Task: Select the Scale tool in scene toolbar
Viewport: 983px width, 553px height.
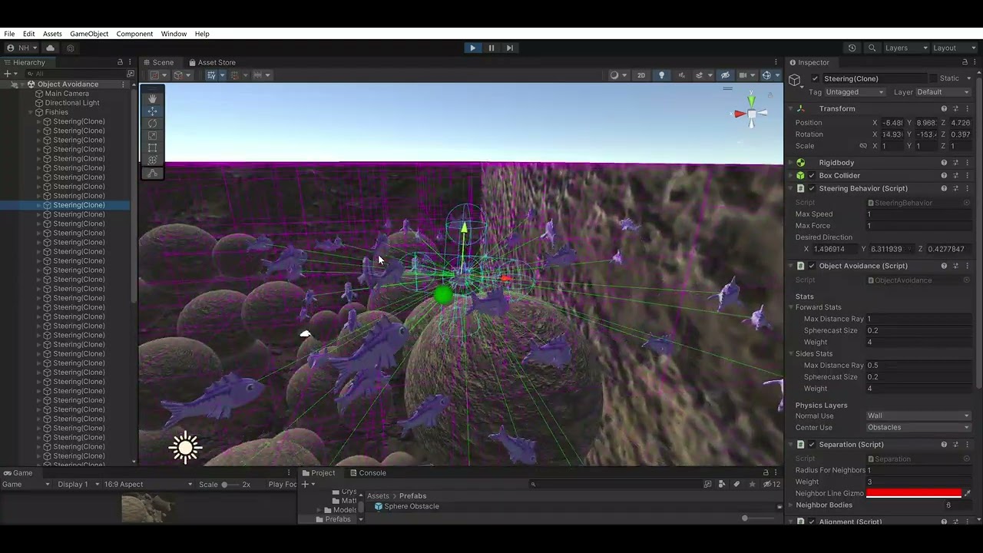Action: pos(152,135)
